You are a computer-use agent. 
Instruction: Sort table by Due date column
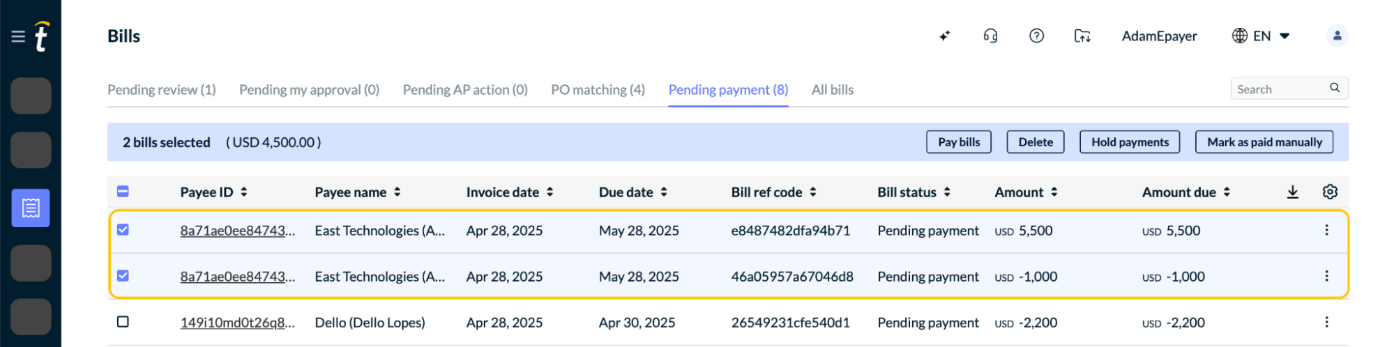tap(633, 192)
